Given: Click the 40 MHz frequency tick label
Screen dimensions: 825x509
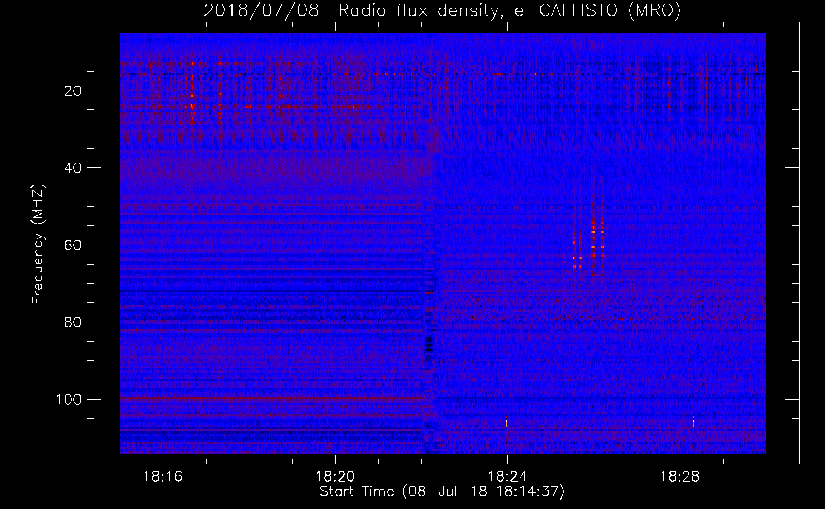Looking at the screenshot, I should coord(73,168).
